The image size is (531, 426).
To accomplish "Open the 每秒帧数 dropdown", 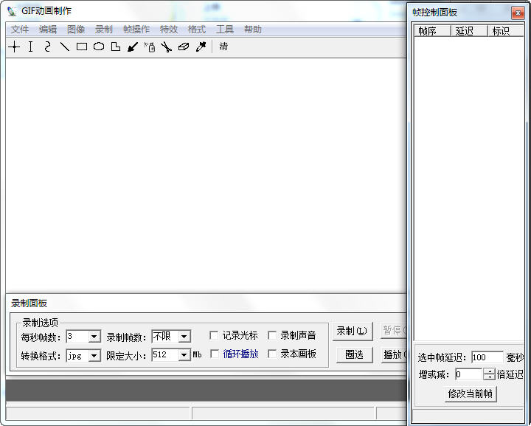I will [94, 337].
